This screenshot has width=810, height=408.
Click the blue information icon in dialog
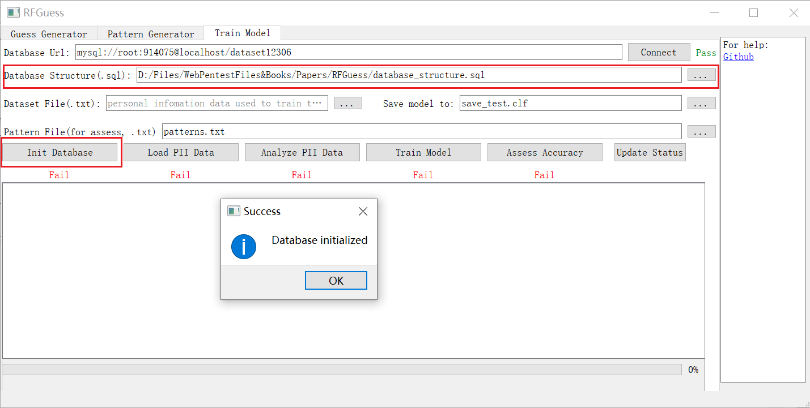pyautogui.click(x=244, y=247)
